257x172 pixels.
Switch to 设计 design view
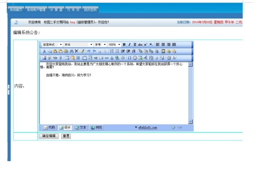[65, 127]
